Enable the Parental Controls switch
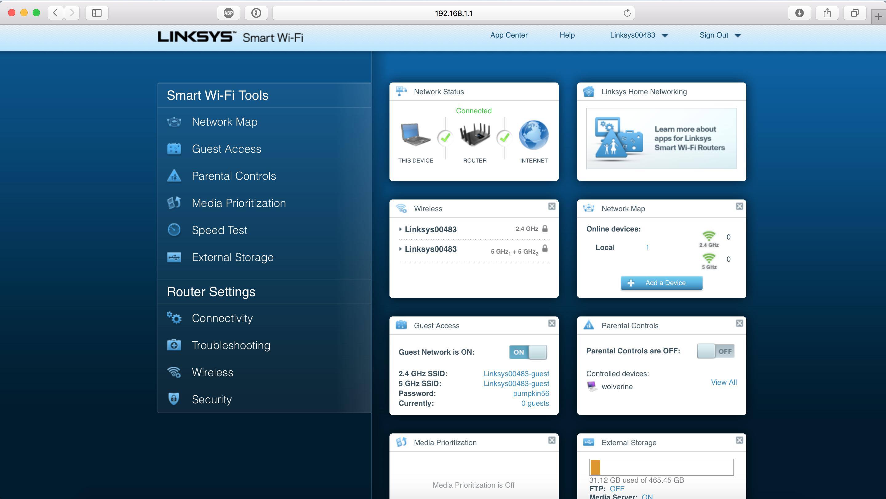This screenshot has width=886, height=499. tap(715, 351)
